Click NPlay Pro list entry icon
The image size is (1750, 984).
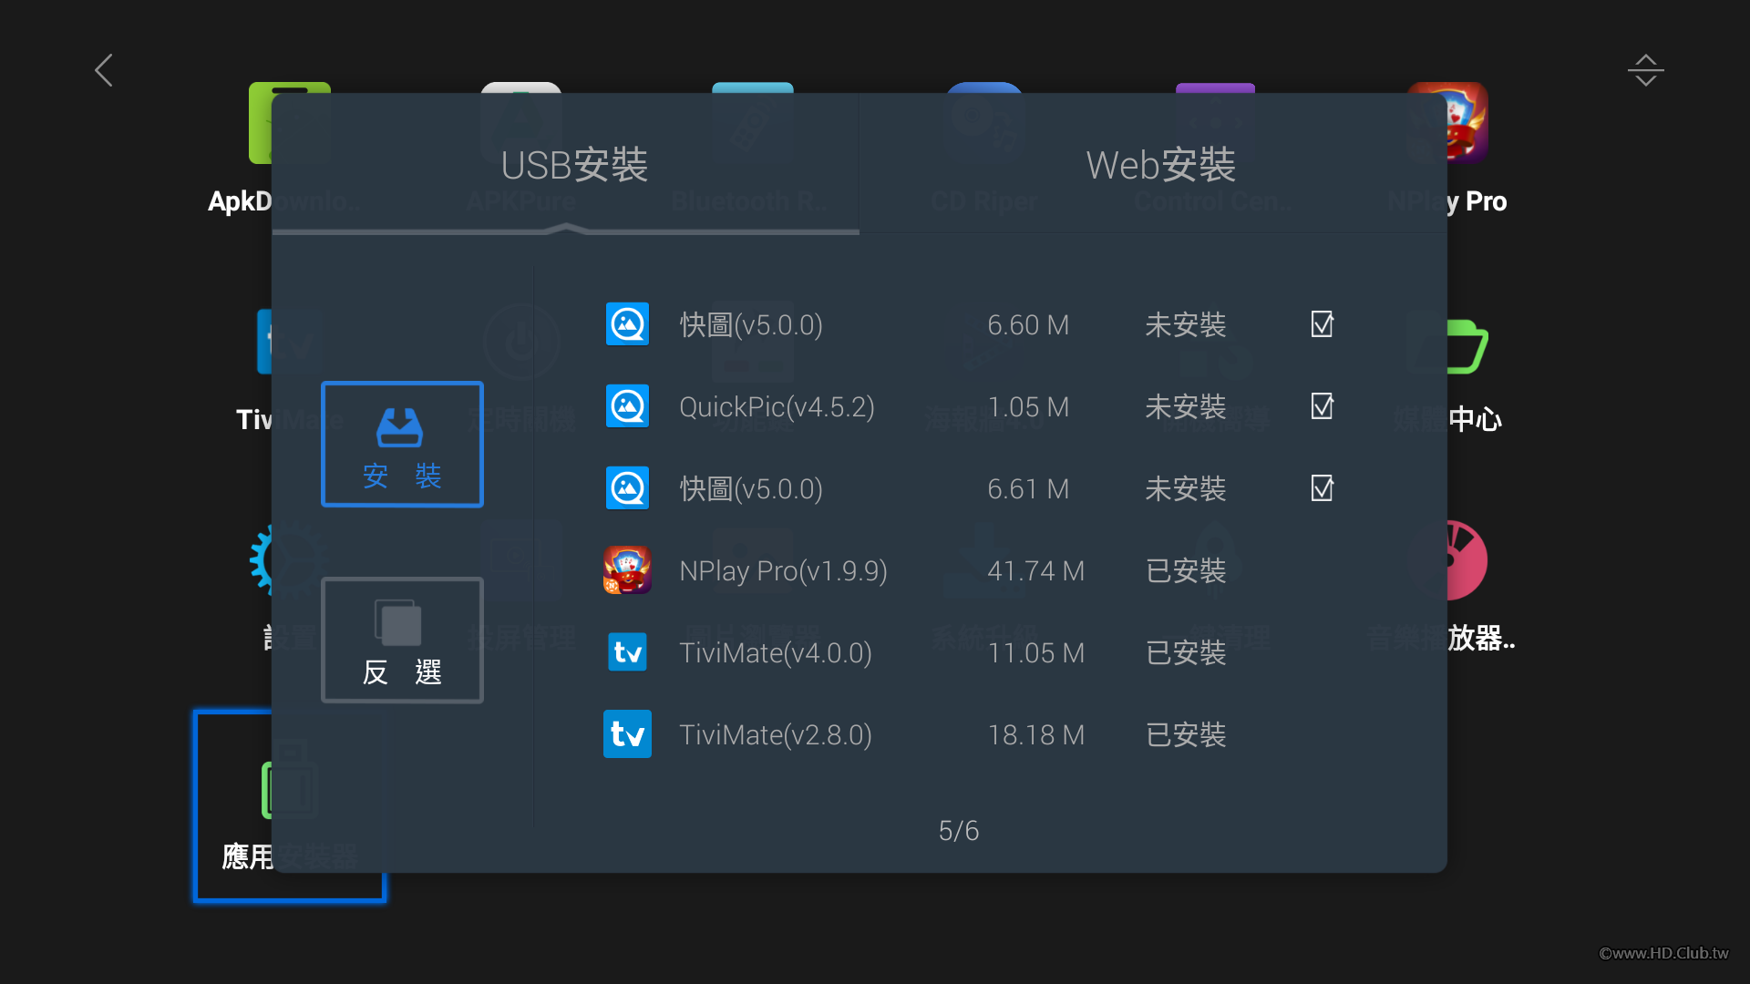point(627,570)
